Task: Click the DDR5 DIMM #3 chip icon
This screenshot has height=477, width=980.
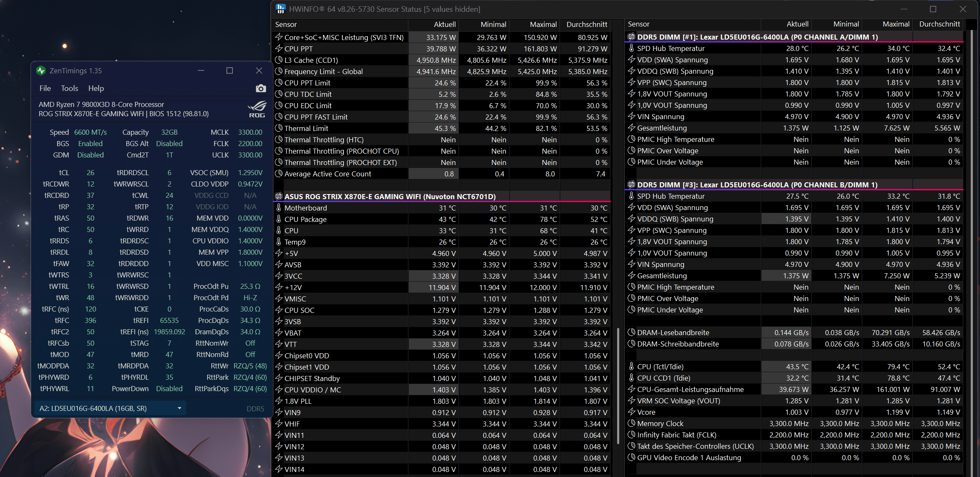Action: point(631,185)
